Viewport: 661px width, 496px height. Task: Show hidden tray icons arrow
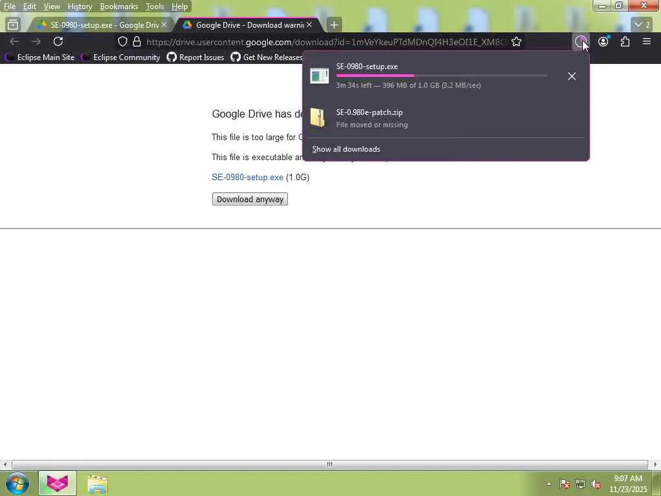549,484
